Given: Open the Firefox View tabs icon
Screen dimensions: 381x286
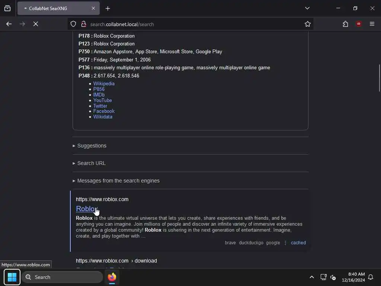Looking at the screenshot, I should pos(7,9).
